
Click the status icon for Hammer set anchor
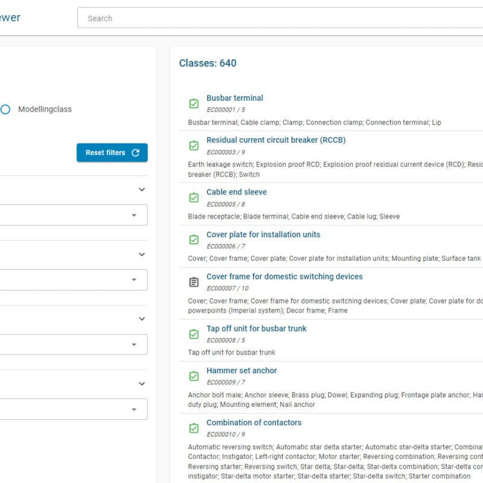[x=193, y=376]
